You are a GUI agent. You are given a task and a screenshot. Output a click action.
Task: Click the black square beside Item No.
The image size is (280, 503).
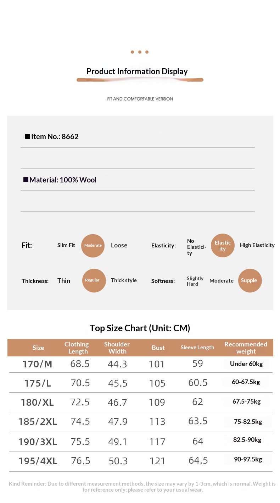point(28,136)
